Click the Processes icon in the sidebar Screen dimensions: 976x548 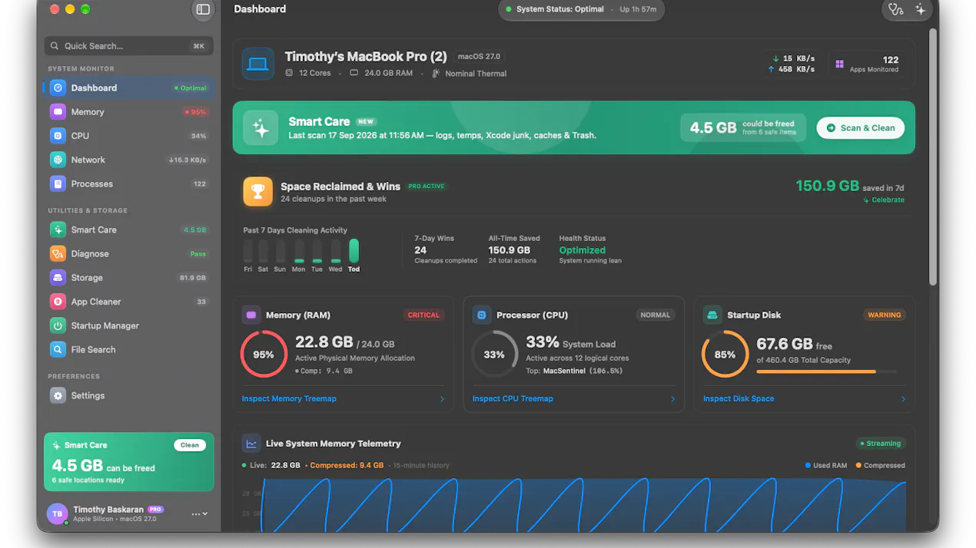tap(58, 184)
